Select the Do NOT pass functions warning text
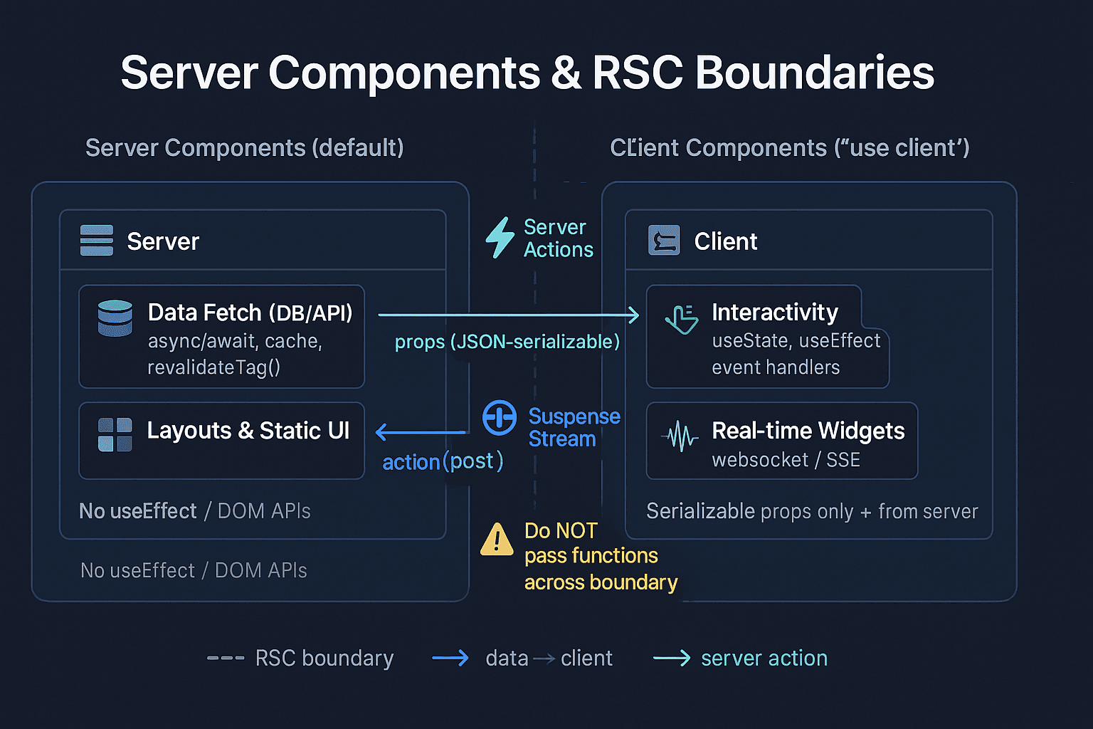1093x729 pixels. [x=601, y=557]
